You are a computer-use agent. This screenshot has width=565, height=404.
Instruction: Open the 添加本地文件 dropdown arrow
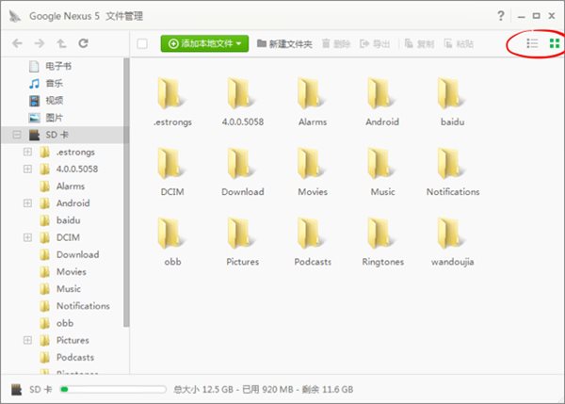click(238, 43)
